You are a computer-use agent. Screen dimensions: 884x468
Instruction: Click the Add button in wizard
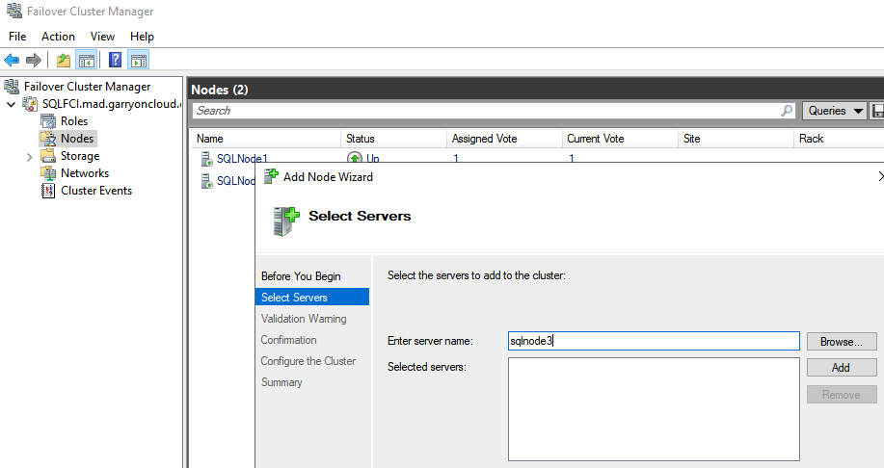click(x=842, y=367)
